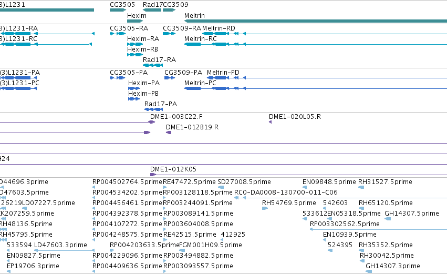Click the RH54769.5prime EST marker
The image size is (447, 274).
coord(265,208)
